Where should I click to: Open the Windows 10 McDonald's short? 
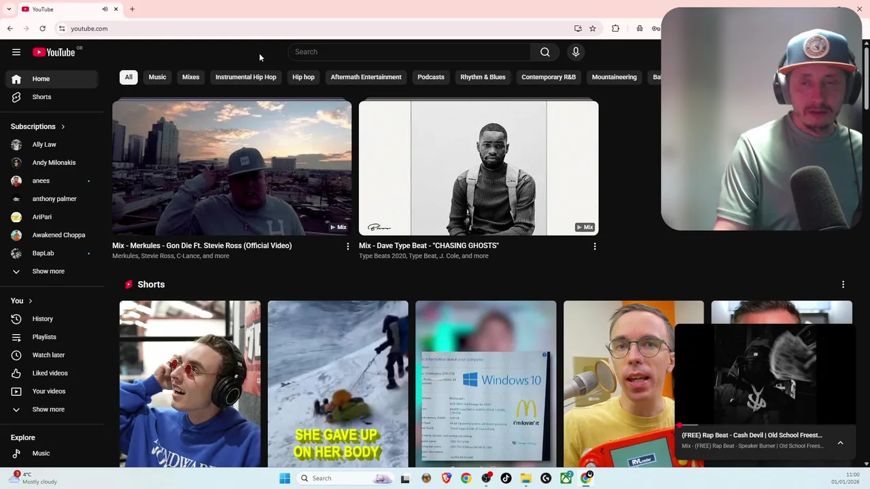pyautogui.click(x=486, y=384)
